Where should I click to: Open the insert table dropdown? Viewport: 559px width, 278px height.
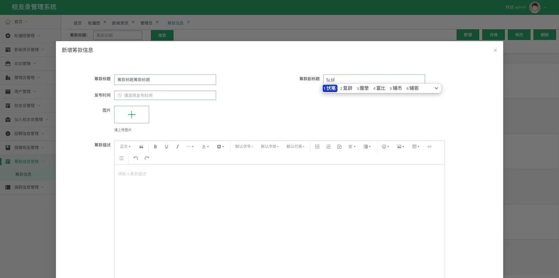(416, 147)
